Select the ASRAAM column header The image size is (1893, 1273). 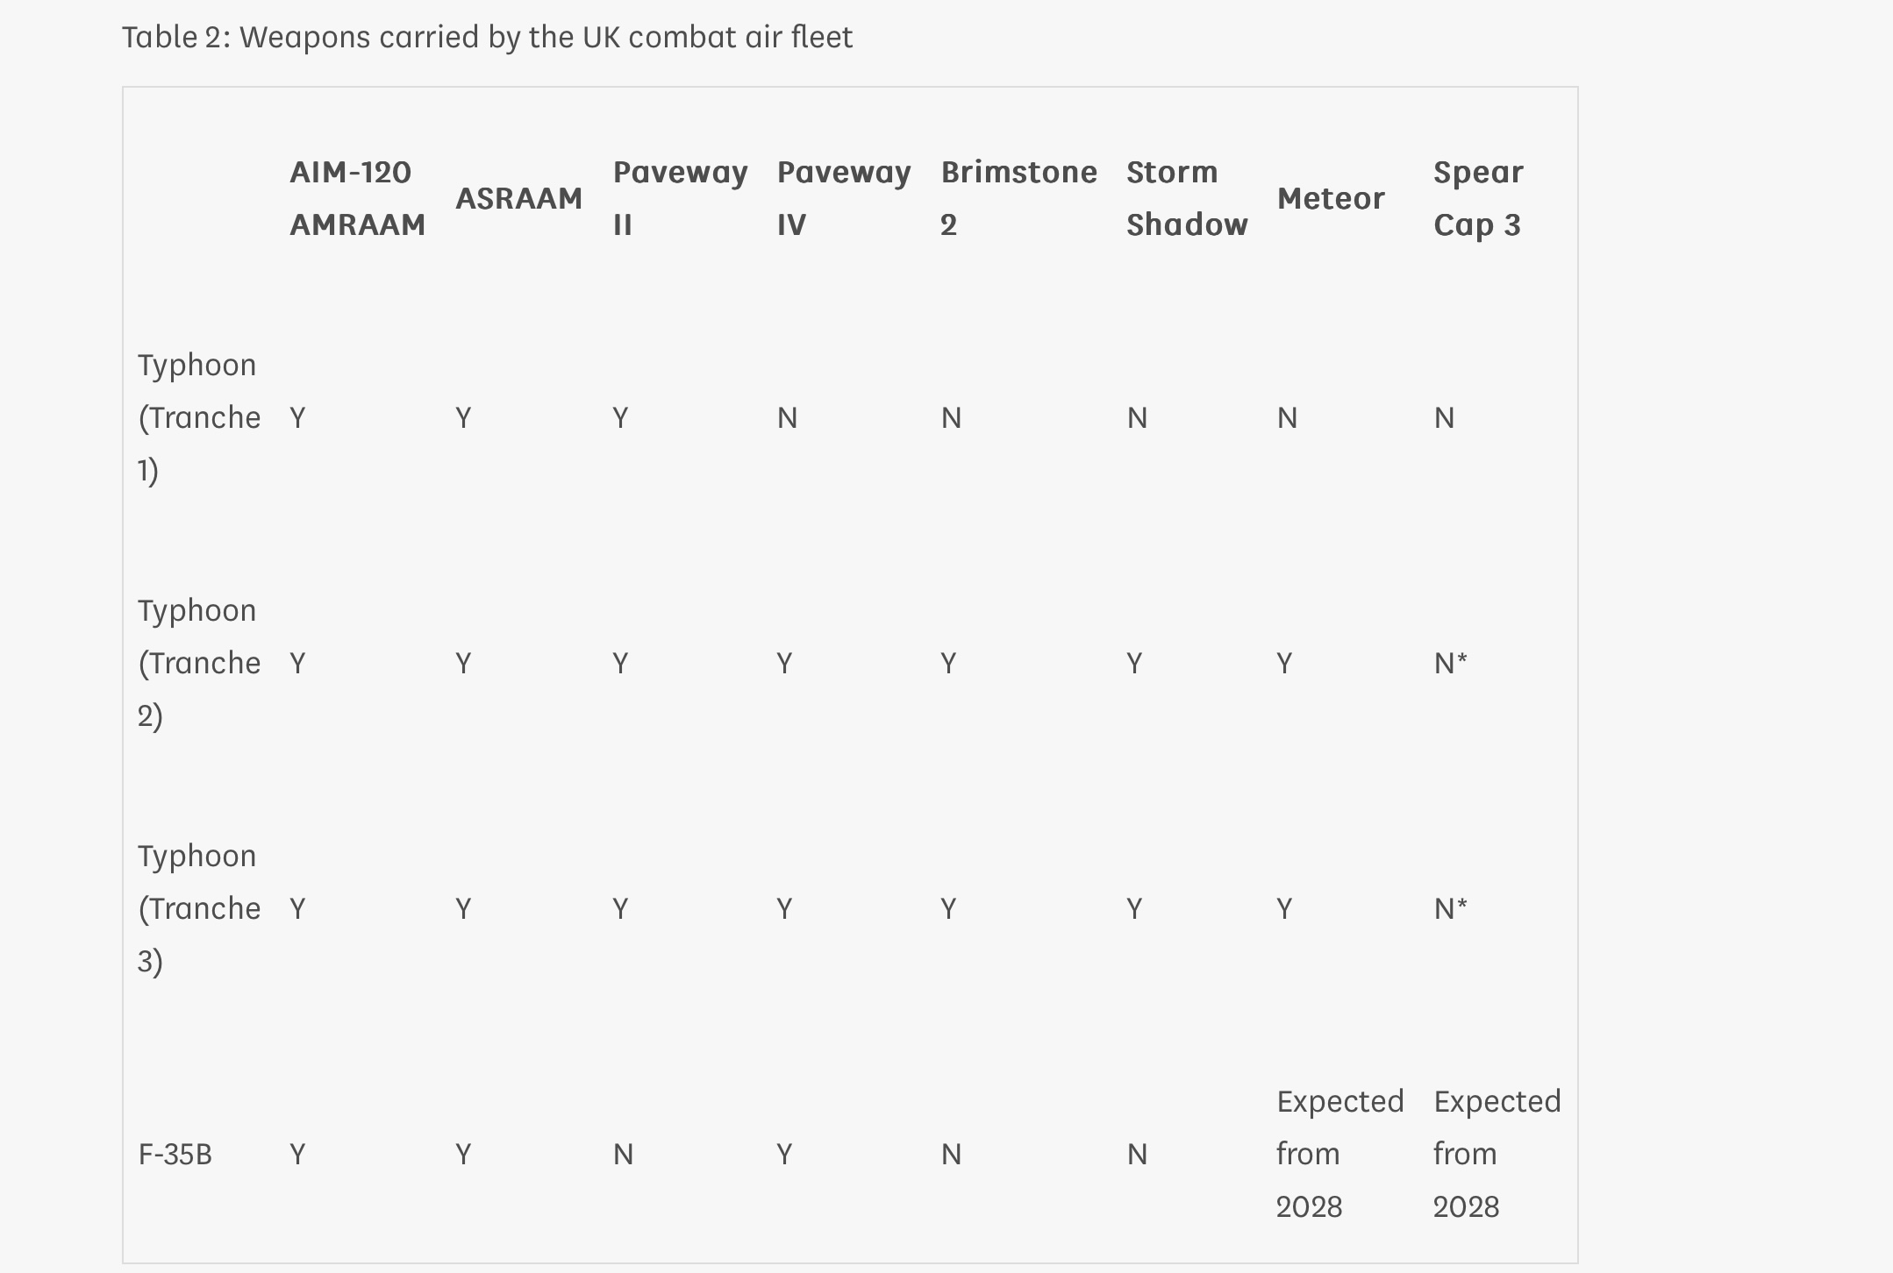518,198
